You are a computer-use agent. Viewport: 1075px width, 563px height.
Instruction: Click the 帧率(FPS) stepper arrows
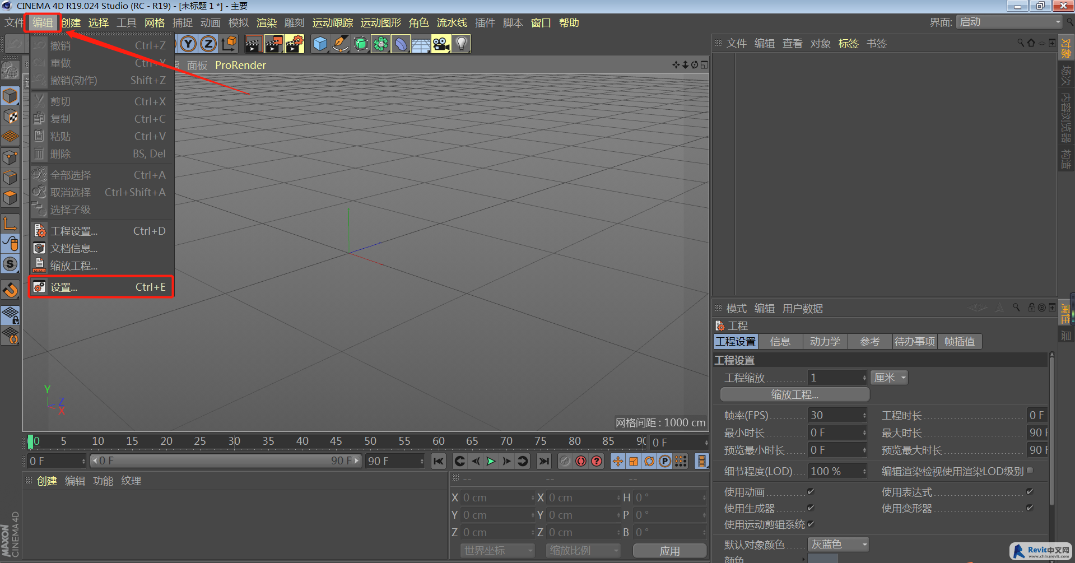point(864,415)
